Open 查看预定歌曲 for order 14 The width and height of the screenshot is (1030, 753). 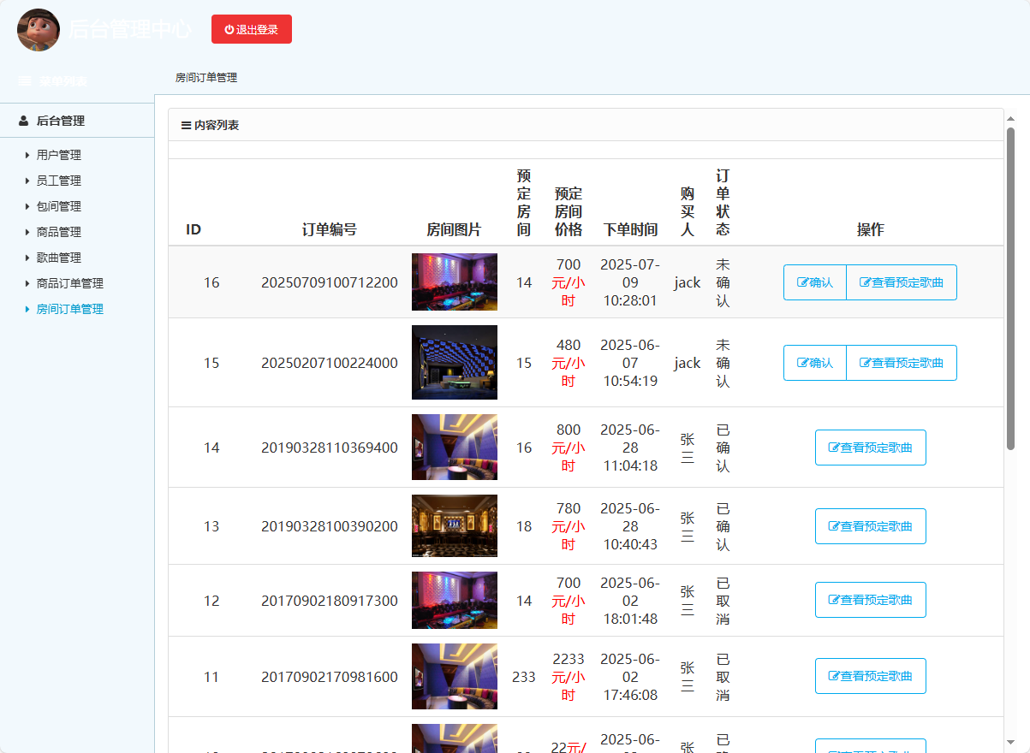tap(871, 447)
